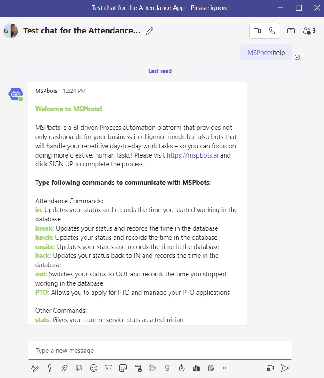
Task: Start an audio call
Action: (x=272, y=31)
